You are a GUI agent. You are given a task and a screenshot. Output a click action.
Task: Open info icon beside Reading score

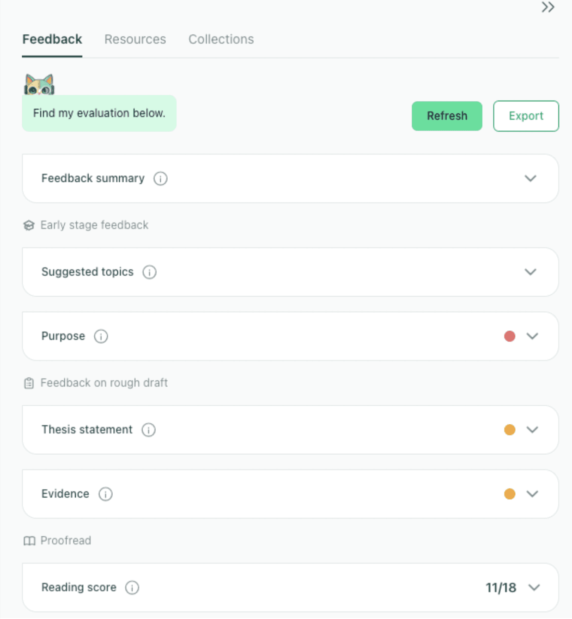pyautogui.click(x=132, y=588)
